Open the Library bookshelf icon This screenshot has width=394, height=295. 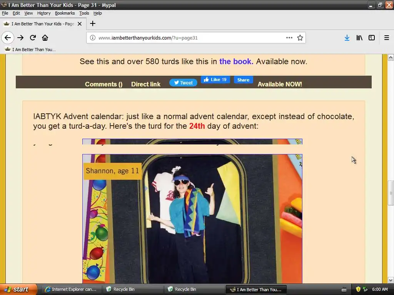pyautogui.click(x=359, y=38)
